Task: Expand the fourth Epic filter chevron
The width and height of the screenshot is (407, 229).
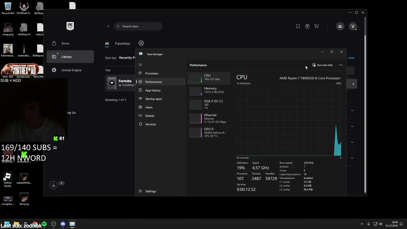Action: pyautogui.click(x=352, y=158)
